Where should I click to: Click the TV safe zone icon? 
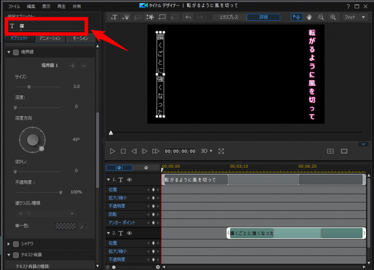(344, 151)
